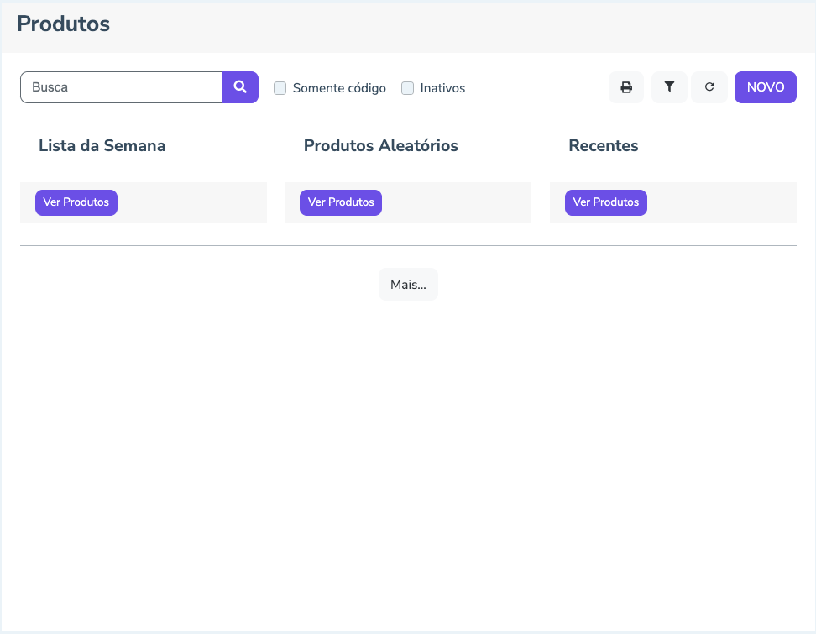Screen dimensions: 816x634
Task: Open the filter funnel options
Action: coord(669,87)
